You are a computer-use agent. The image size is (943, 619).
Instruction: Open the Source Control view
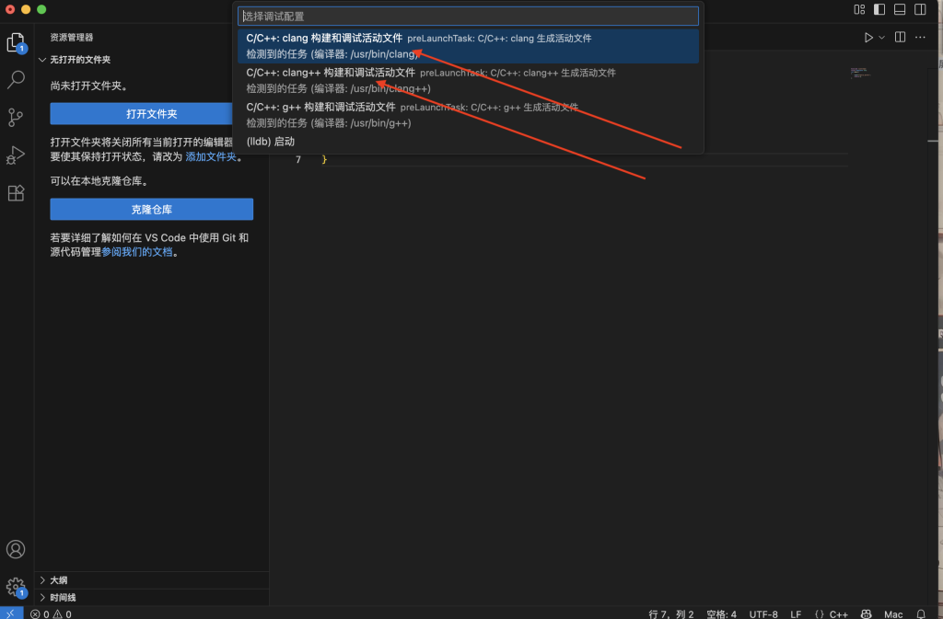(x=16, y=118)
